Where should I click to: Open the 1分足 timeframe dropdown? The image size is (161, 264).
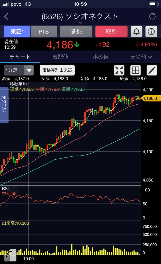click(19, 70)
